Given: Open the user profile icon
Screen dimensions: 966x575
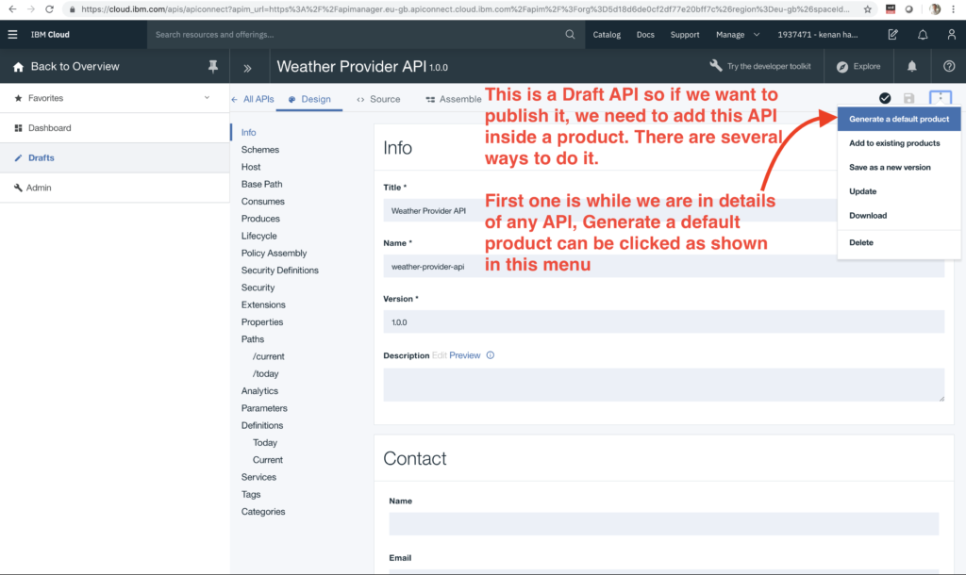Looking at the screenshot, I should (x=951, y=35).
